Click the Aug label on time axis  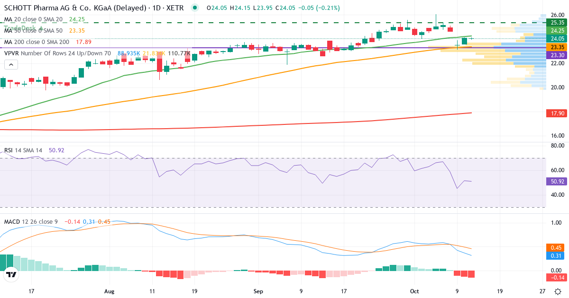(x=110, y=291)
